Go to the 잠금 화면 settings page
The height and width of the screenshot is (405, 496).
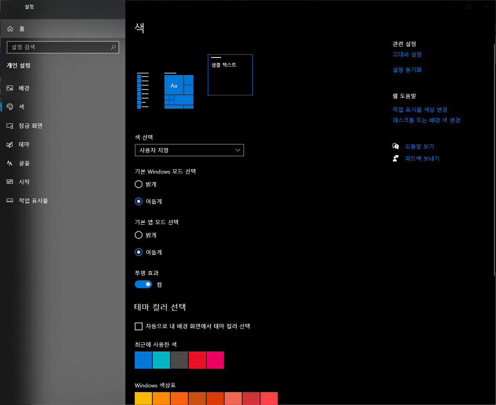point(62,125)
